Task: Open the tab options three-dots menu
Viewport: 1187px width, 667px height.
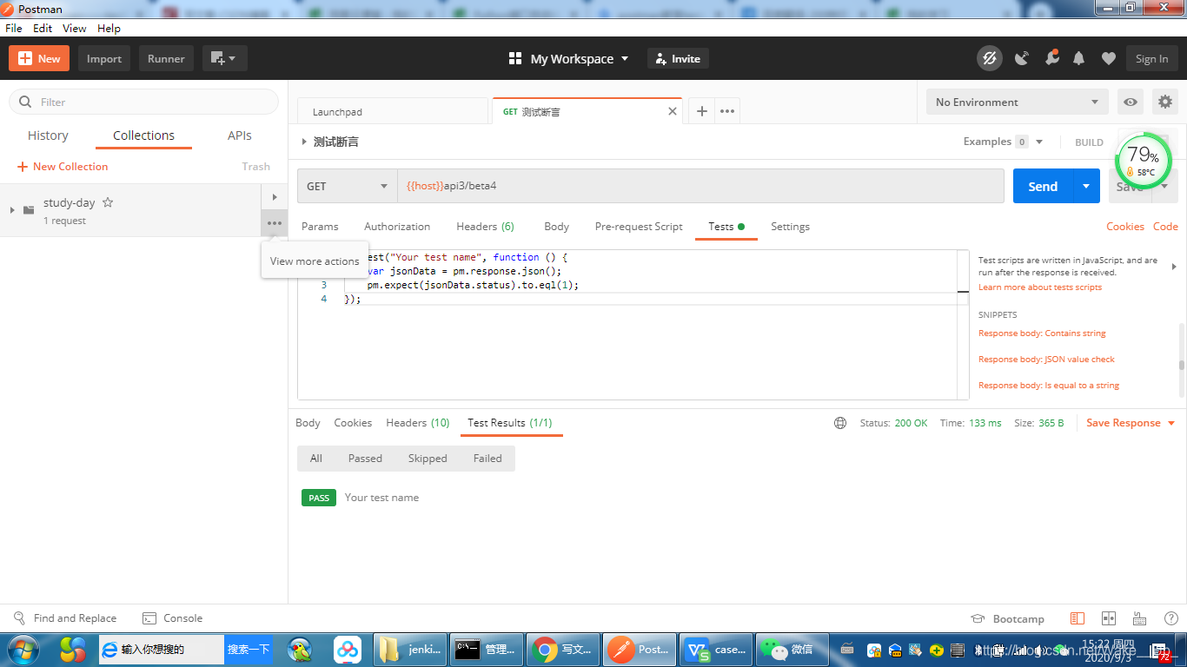Action: click(727, 111)
